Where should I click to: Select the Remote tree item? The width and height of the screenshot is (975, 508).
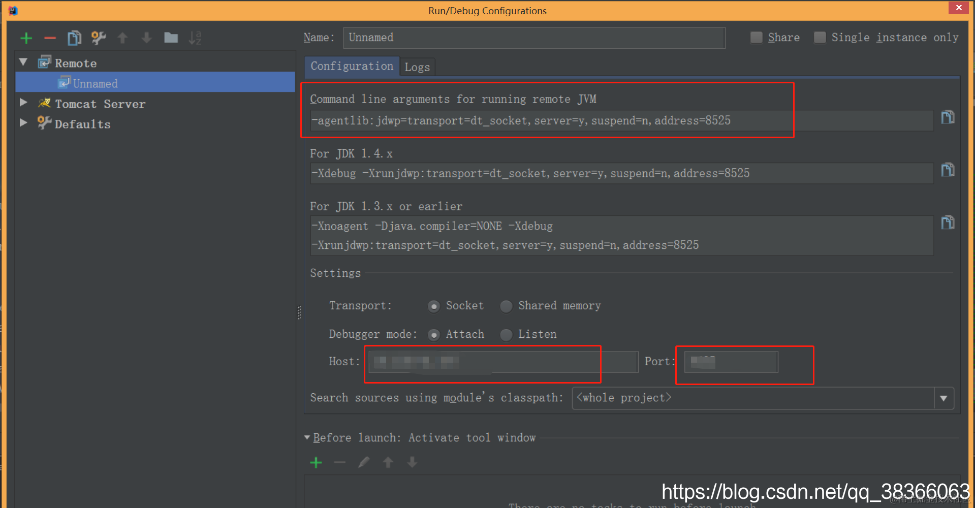pos(76,63)
